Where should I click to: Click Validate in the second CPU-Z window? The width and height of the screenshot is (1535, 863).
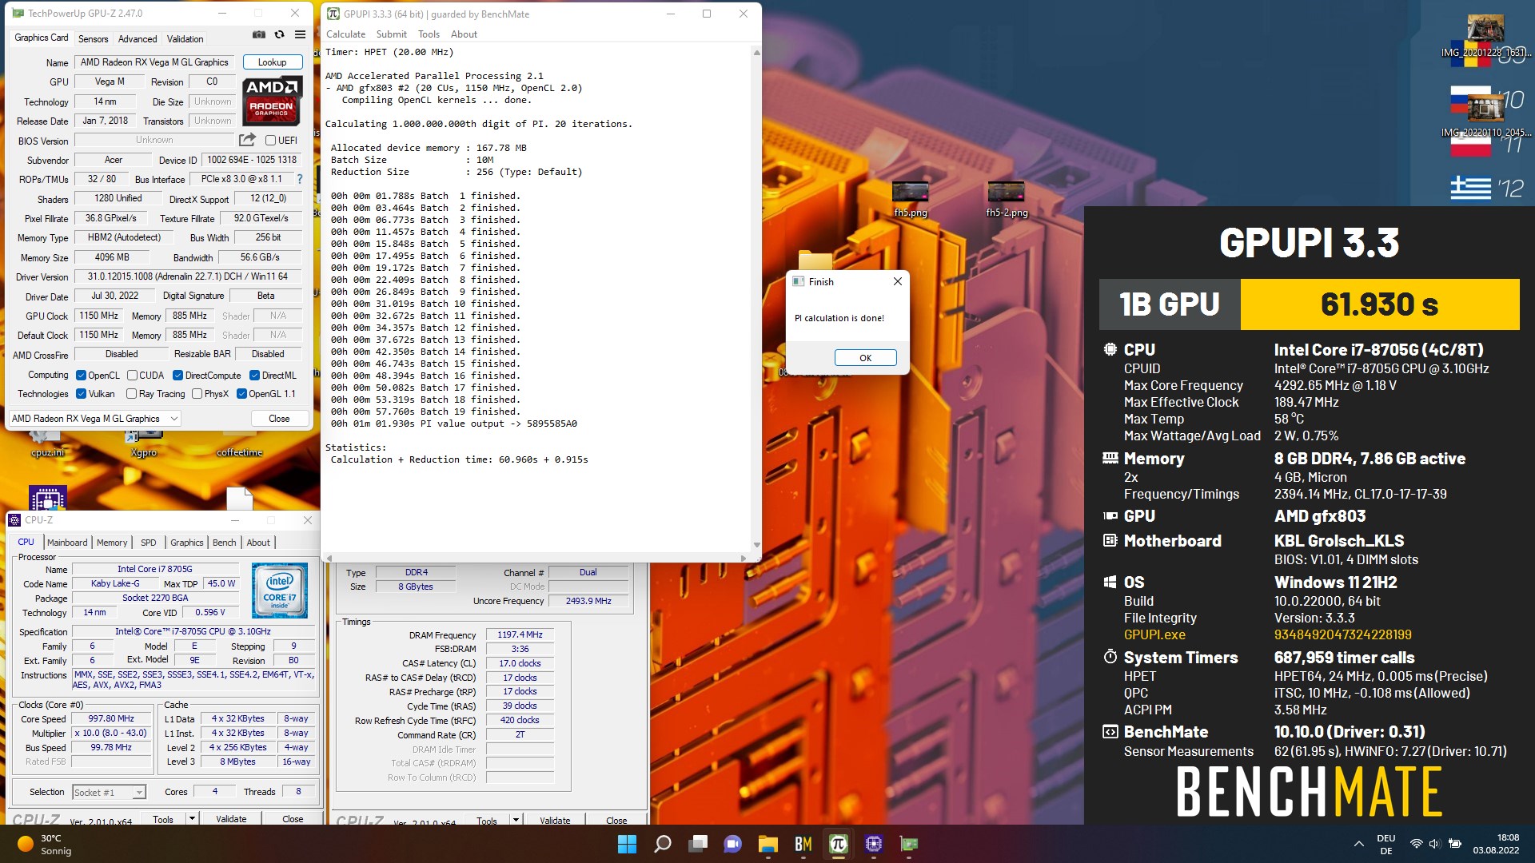[555, 821]
